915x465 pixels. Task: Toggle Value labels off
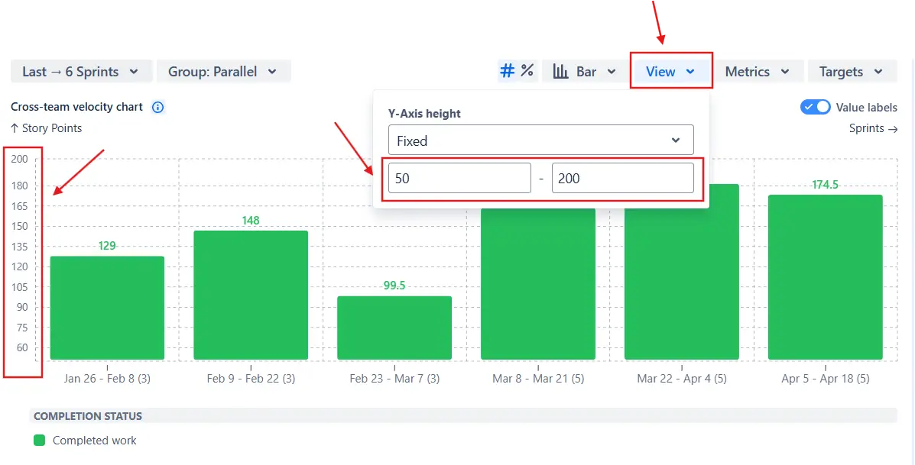pyautogui.click(x=815, y=107)
